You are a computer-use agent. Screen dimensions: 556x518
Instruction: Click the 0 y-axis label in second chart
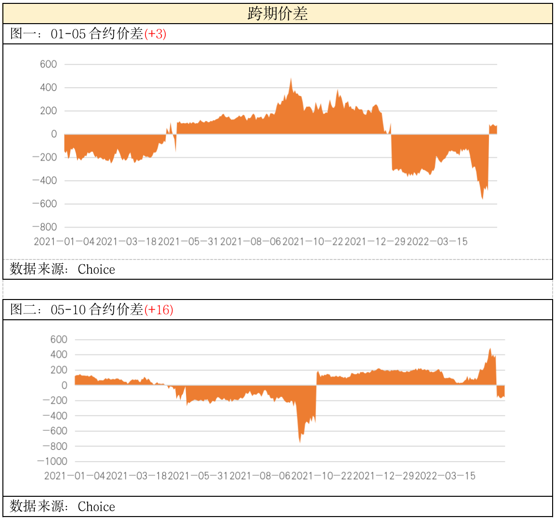[x=64, y=385]
